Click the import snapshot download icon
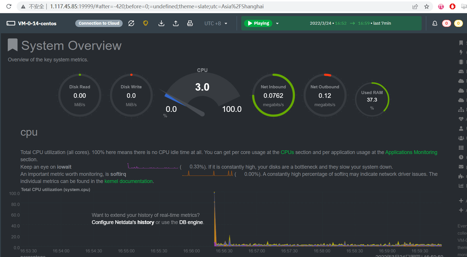 (x=161, y=23)
